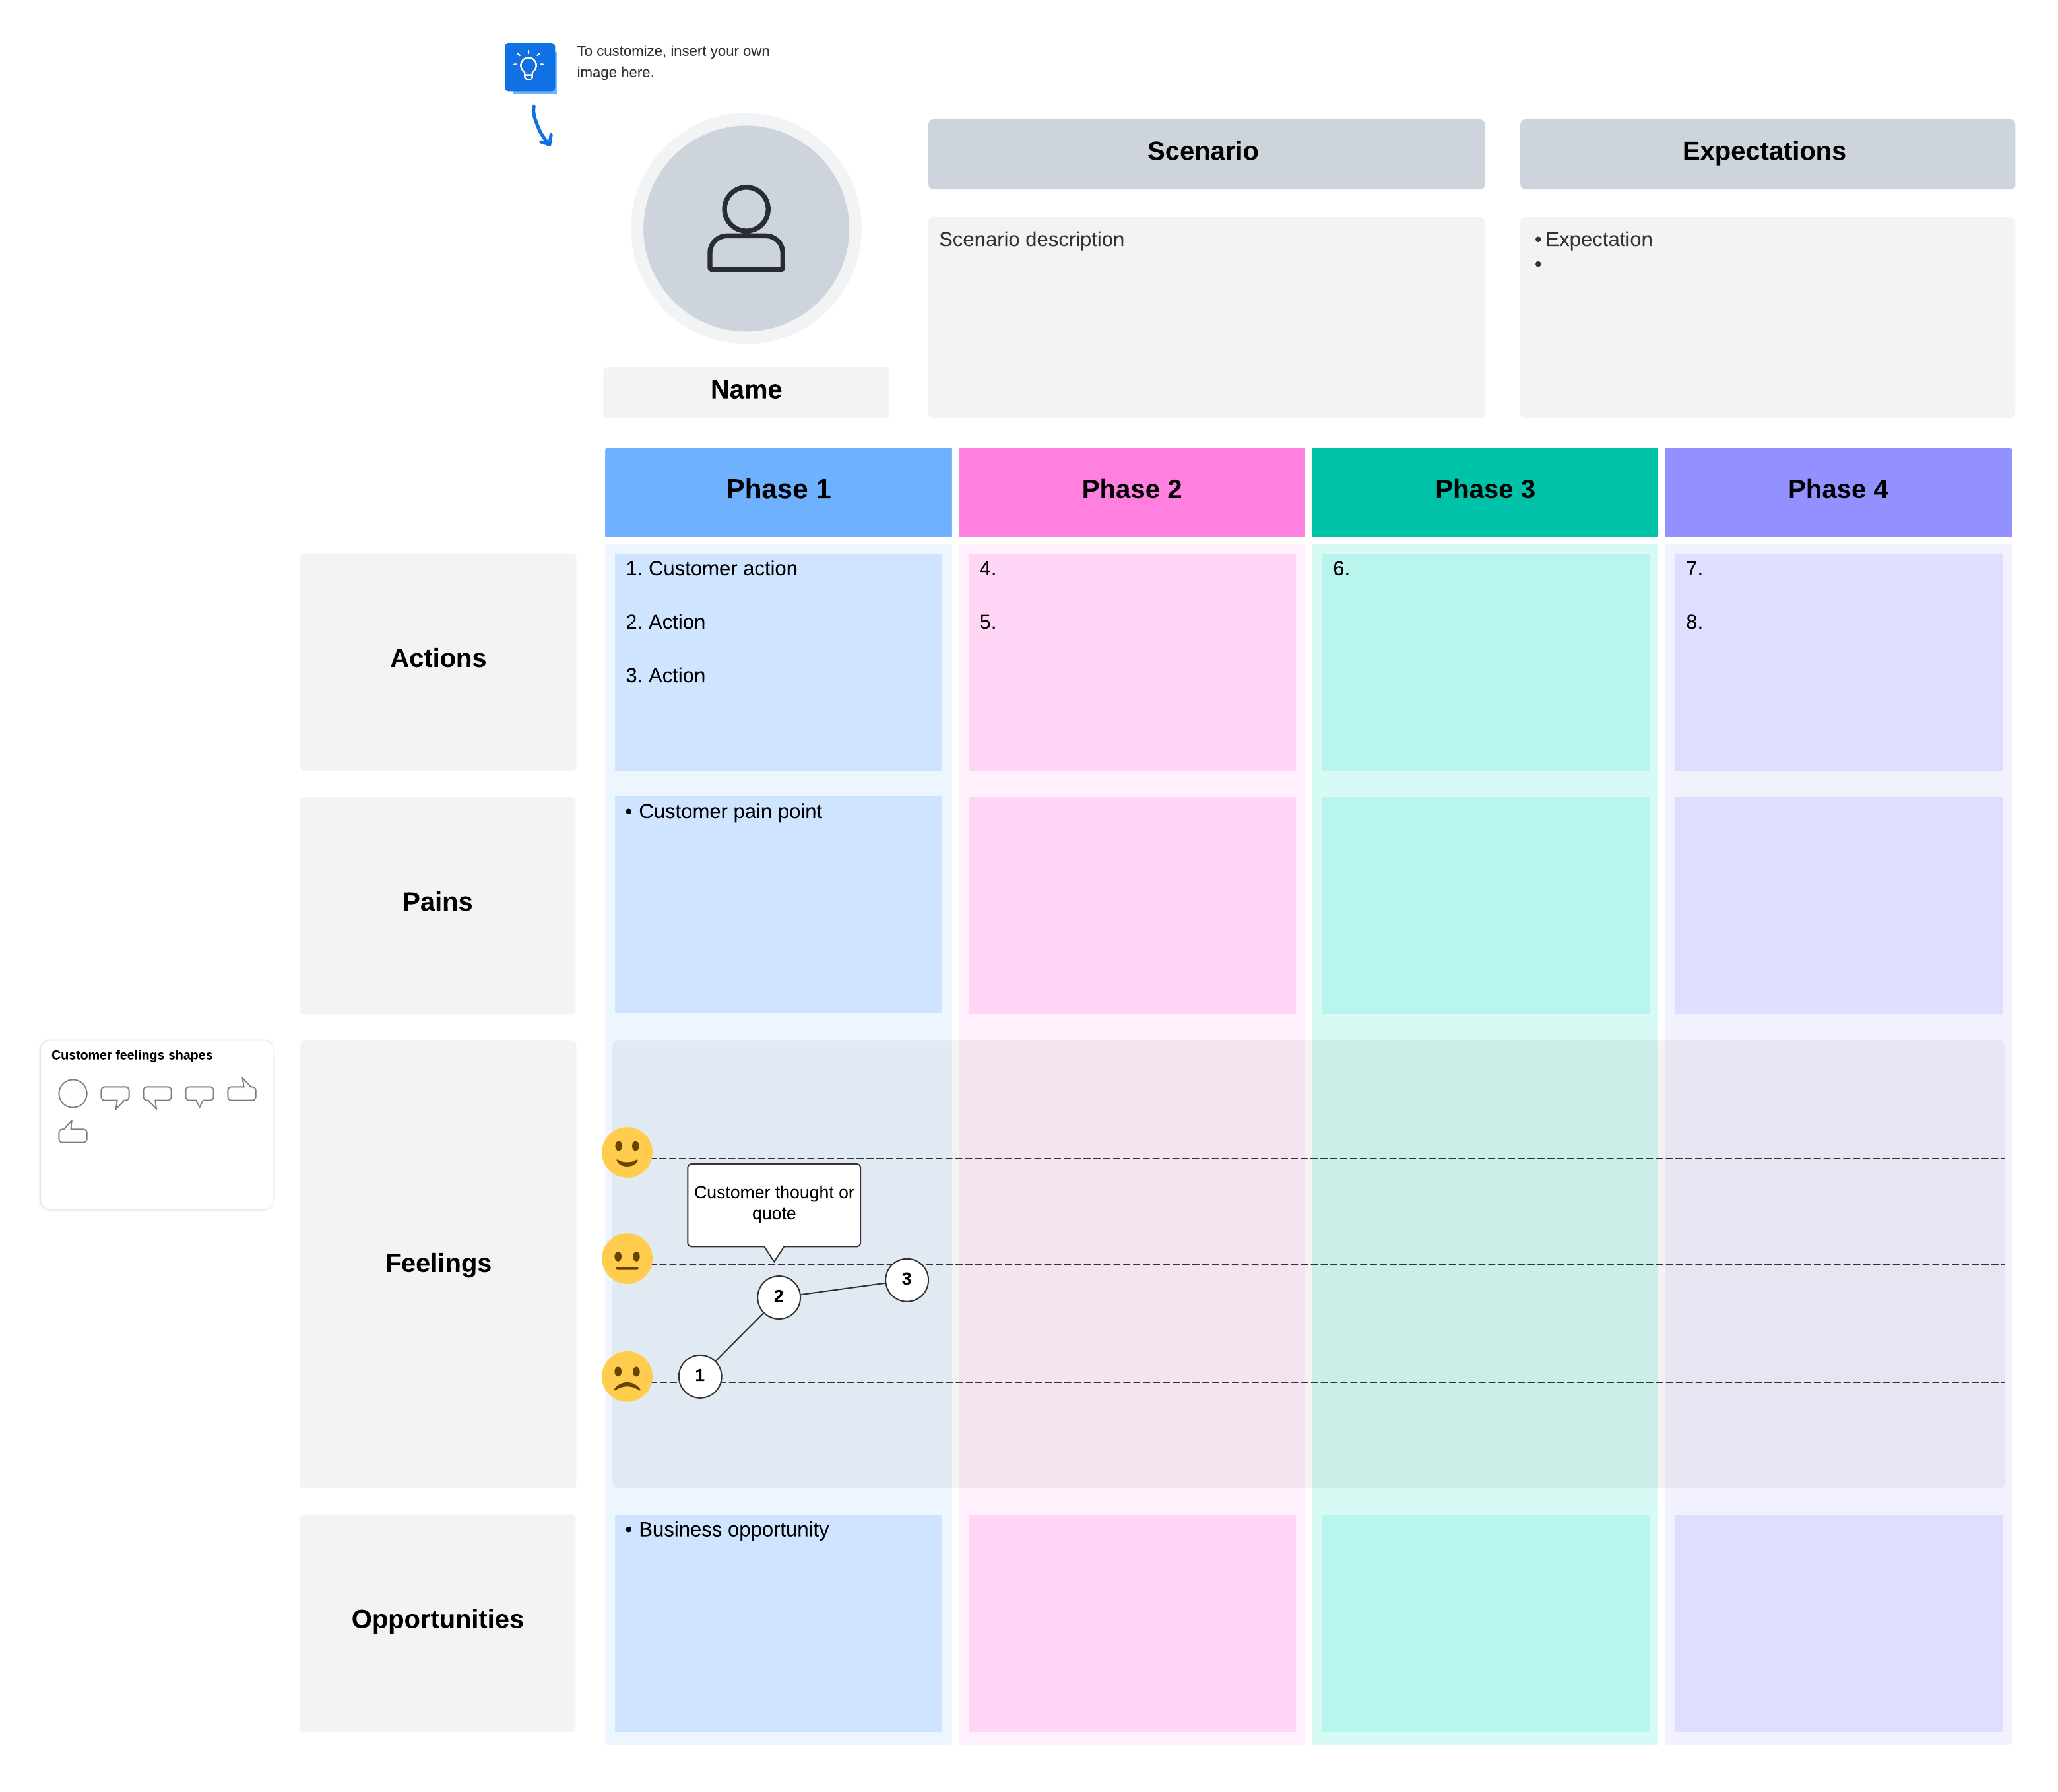Click the Name field
2058x1792 pixels.
746,390
